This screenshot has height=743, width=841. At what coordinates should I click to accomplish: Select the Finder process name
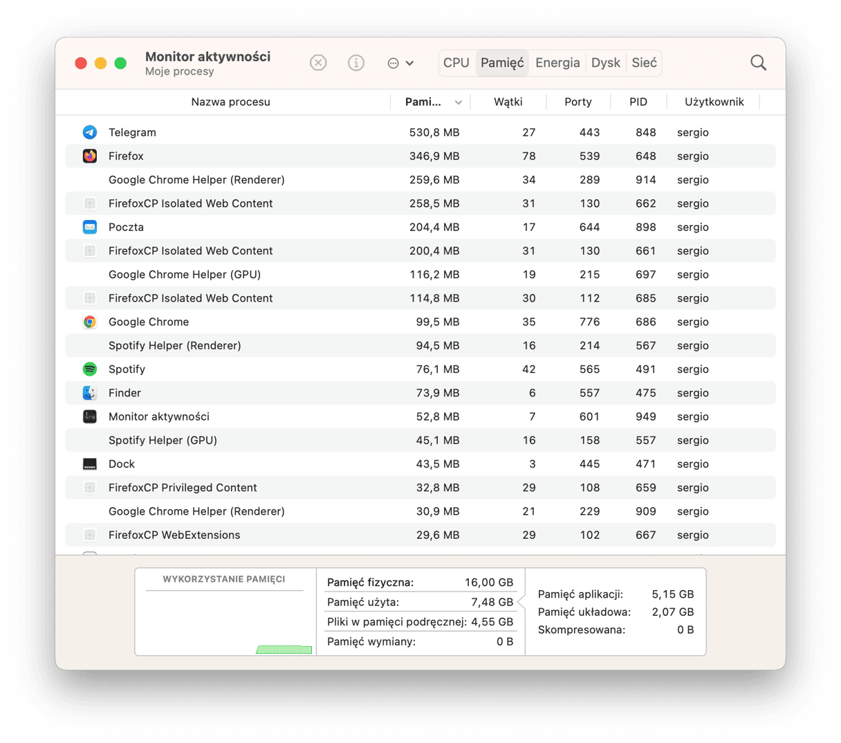click(x=124, y=393)
